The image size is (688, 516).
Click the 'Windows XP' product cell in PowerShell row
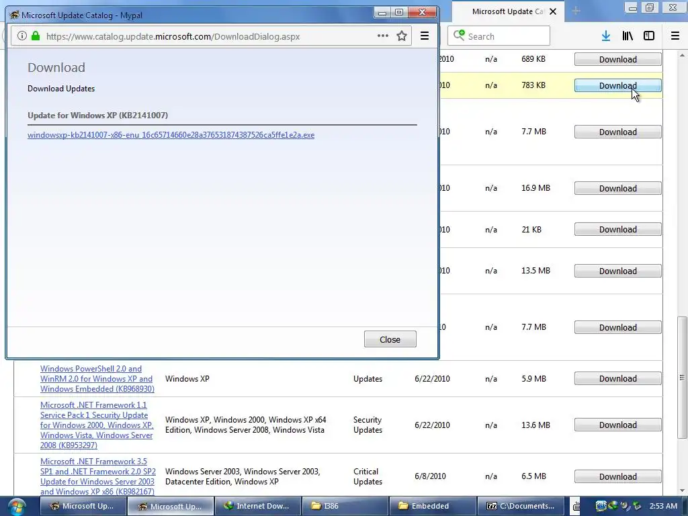187,379
